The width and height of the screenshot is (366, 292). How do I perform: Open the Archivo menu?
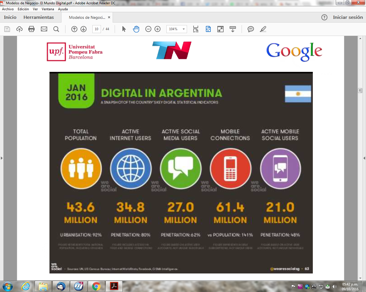pyautogui.click(x=8, y=9)
